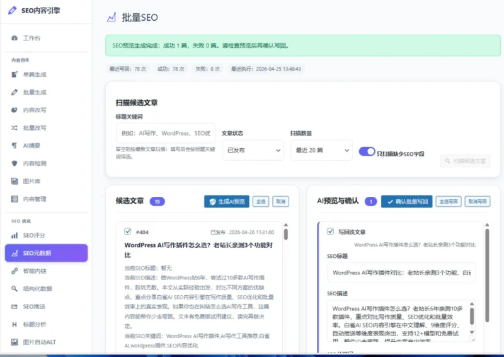
Task: Open the SEO评分 bar chart icon
Action: coord(14,235)
